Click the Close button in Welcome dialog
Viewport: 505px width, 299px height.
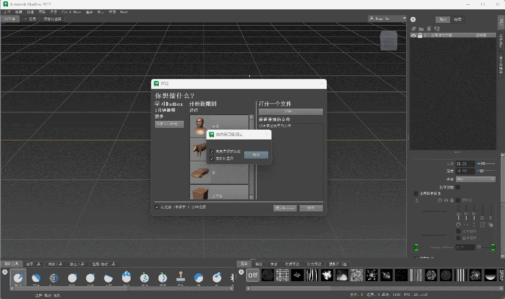311,208
